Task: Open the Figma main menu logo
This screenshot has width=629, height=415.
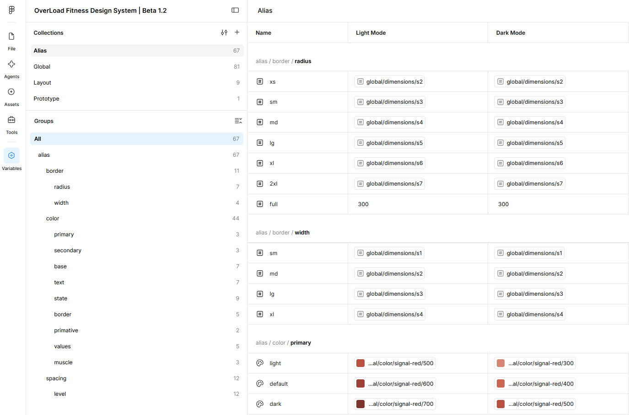Action: (11, 10)
